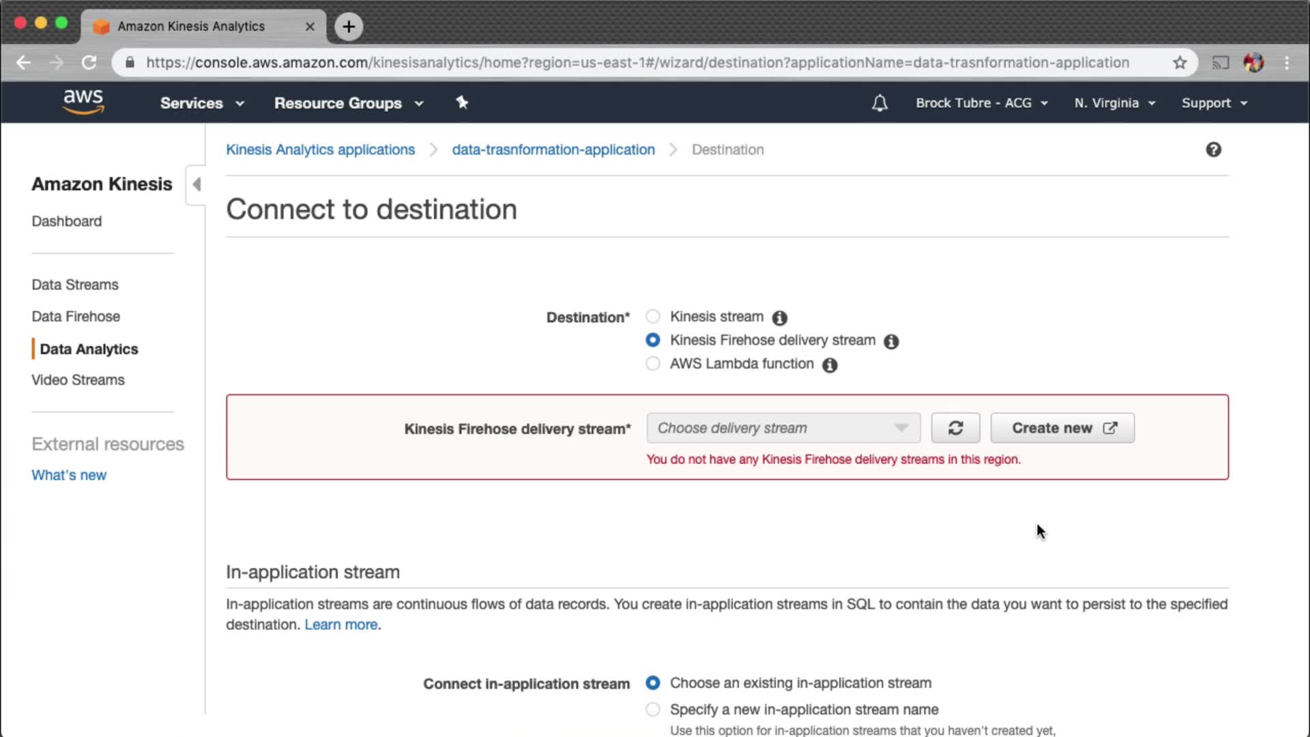
Task: Refresh the delivery stream list
Action: (955, 428)
